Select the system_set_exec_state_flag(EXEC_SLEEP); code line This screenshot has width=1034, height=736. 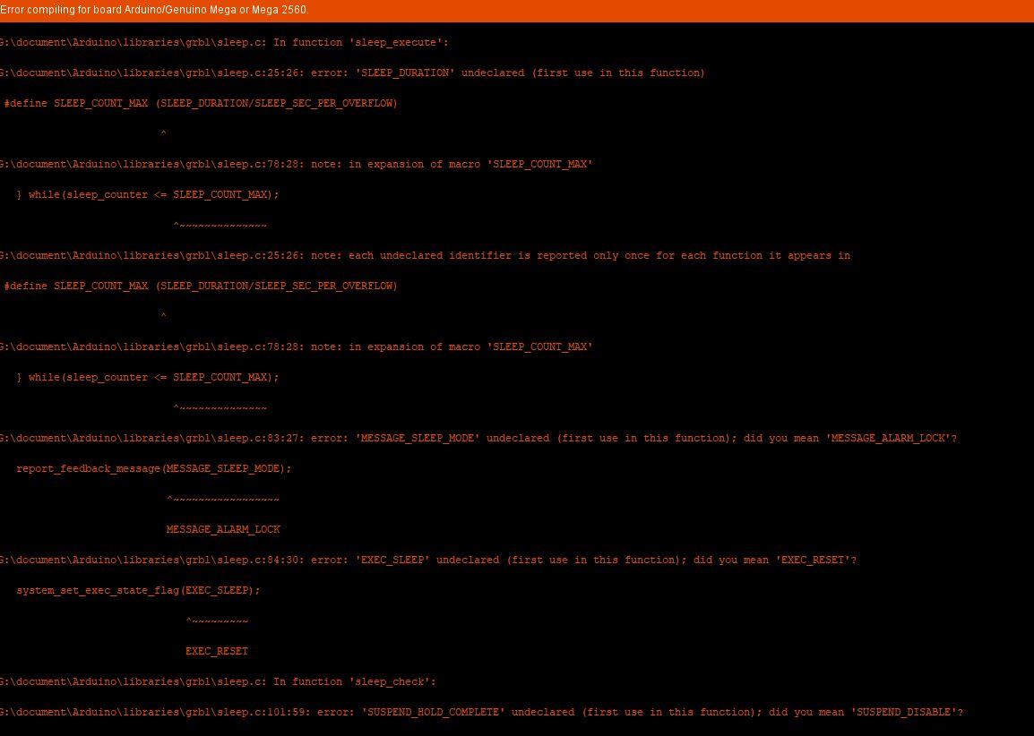tap(139, 590)
